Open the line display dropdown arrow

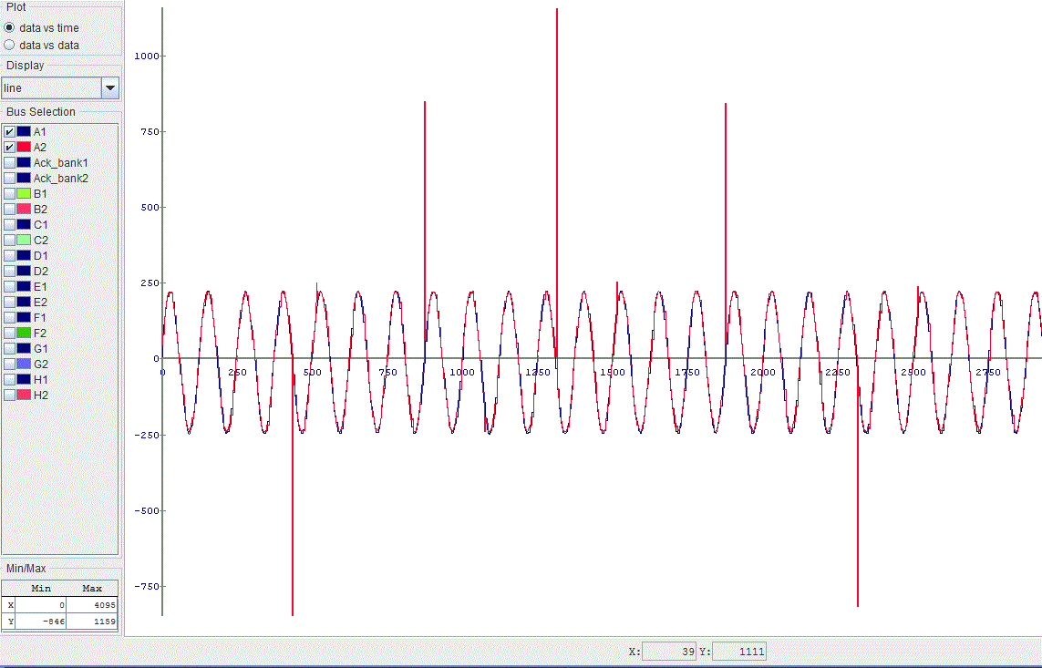click(110, 87)
